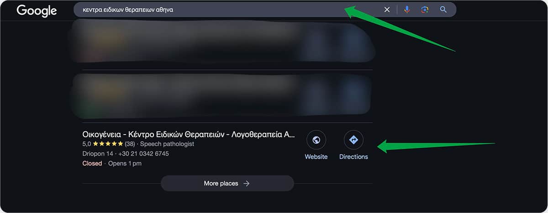Image resolution: width=548 pixels, height=213 pixels.
Task: Show hours via Opens 1 pm text
Action: (125, 163)
